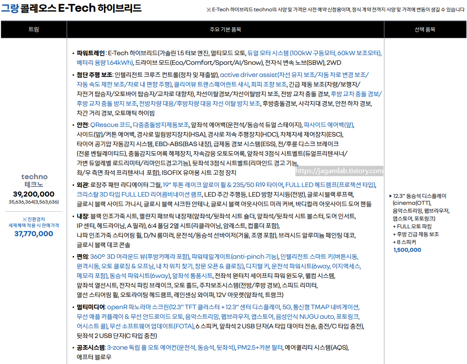The height and width of the screenshot is (364, 467).
Task: Click the 'PM2.5+카본 필터' blue text
Action: pos(260,347)
